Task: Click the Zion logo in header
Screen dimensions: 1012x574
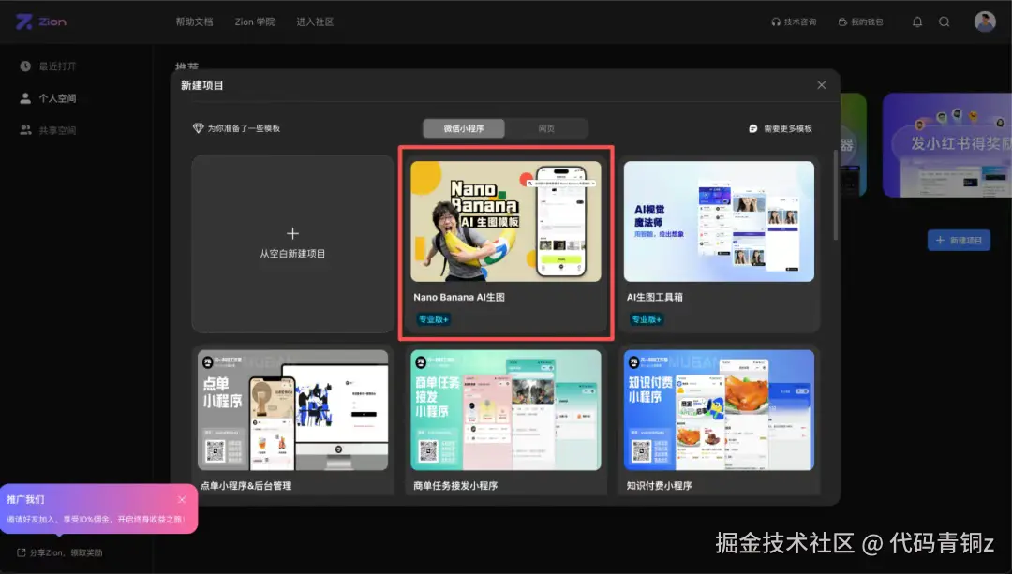Action: tap(40, 22)
